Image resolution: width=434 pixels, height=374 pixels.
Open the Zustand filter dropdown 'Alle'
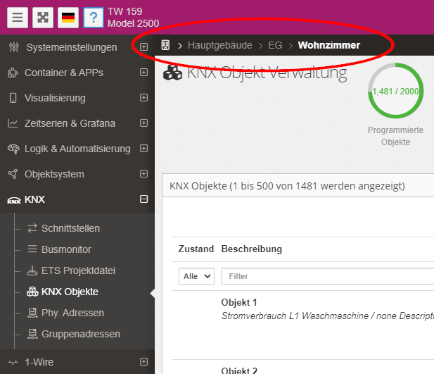pyautogui.click(x=196, y=276)
